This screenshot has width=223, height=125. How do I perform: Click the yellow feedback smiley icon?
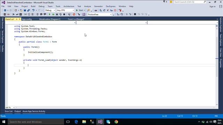pos(171,2)
